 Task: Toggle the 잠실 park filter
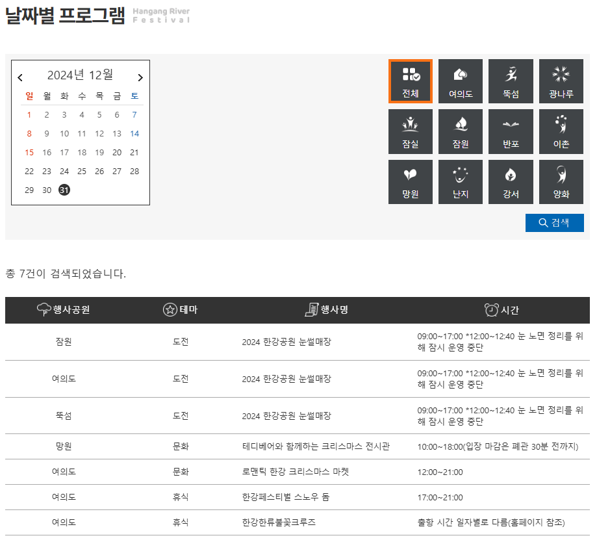[x=411, y=131]
